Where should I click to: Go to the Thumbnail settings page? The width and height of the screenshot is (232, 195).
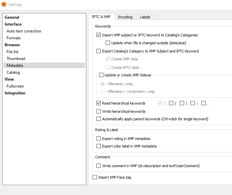[16, 59]
